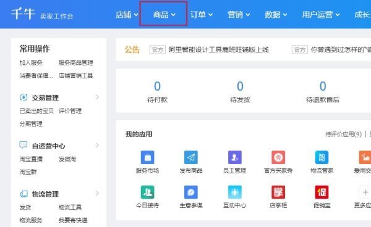
Task: Click the 发货 link
Action: 25,207
